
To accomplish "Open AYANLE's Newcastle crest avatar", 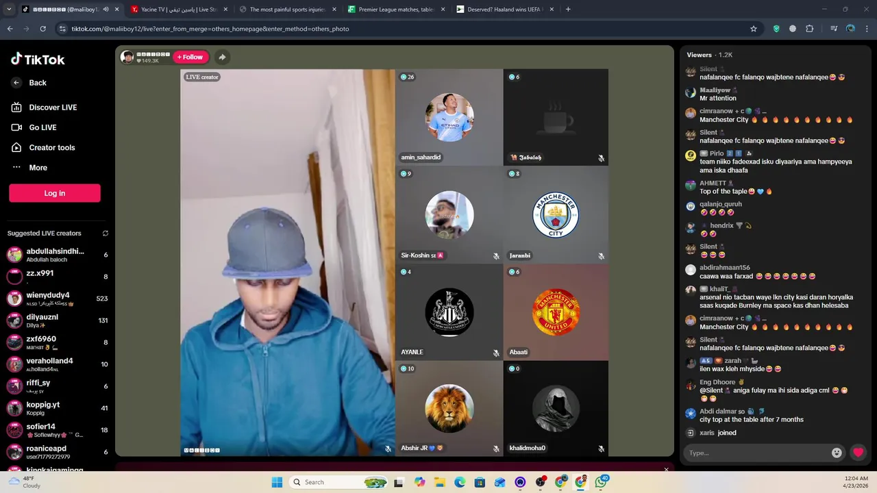I will coord(449,312).
